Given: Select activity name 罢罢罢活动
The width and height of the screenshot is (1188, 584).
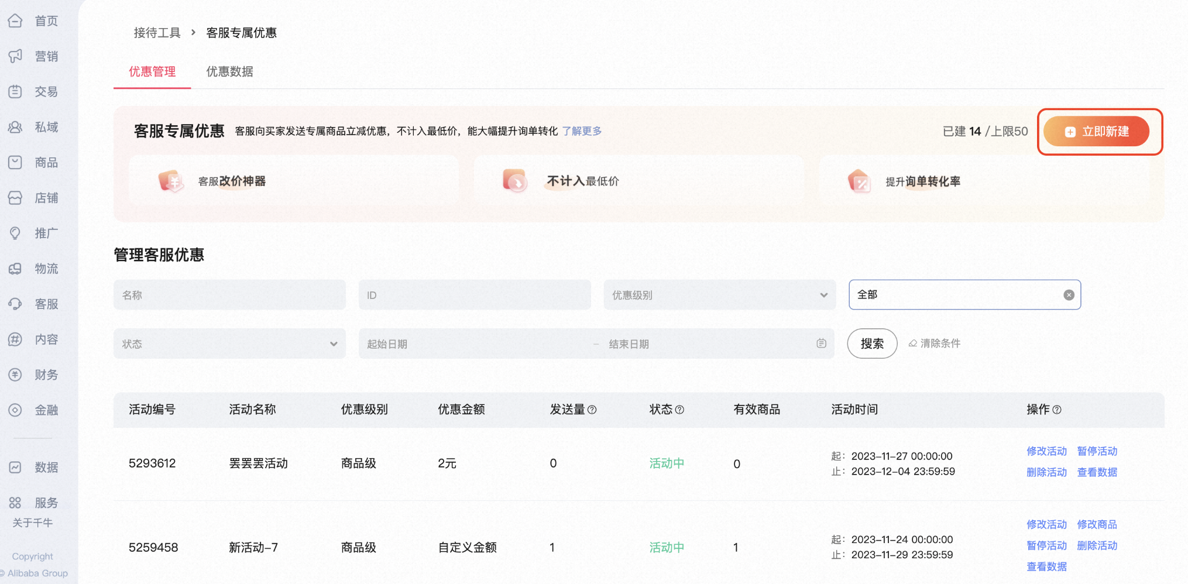Looking at the screenshot, I should point(258,463).
